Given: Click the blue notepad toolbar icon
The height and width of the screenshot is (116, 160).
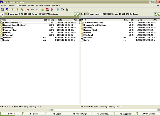Looking at the screenshot, I should (58, 9).
